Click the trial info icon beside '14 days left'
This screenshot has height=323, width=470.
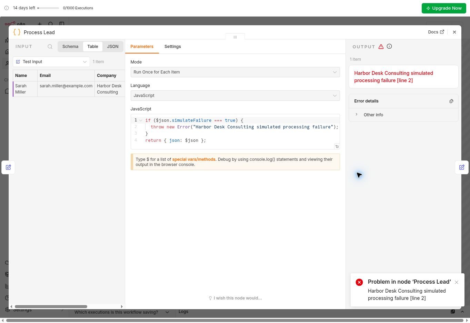[7, 8]
